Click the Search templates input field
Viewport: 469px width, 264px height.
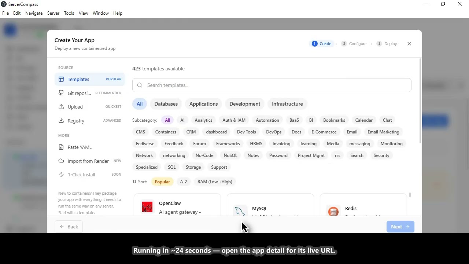[x=272, y=85]
